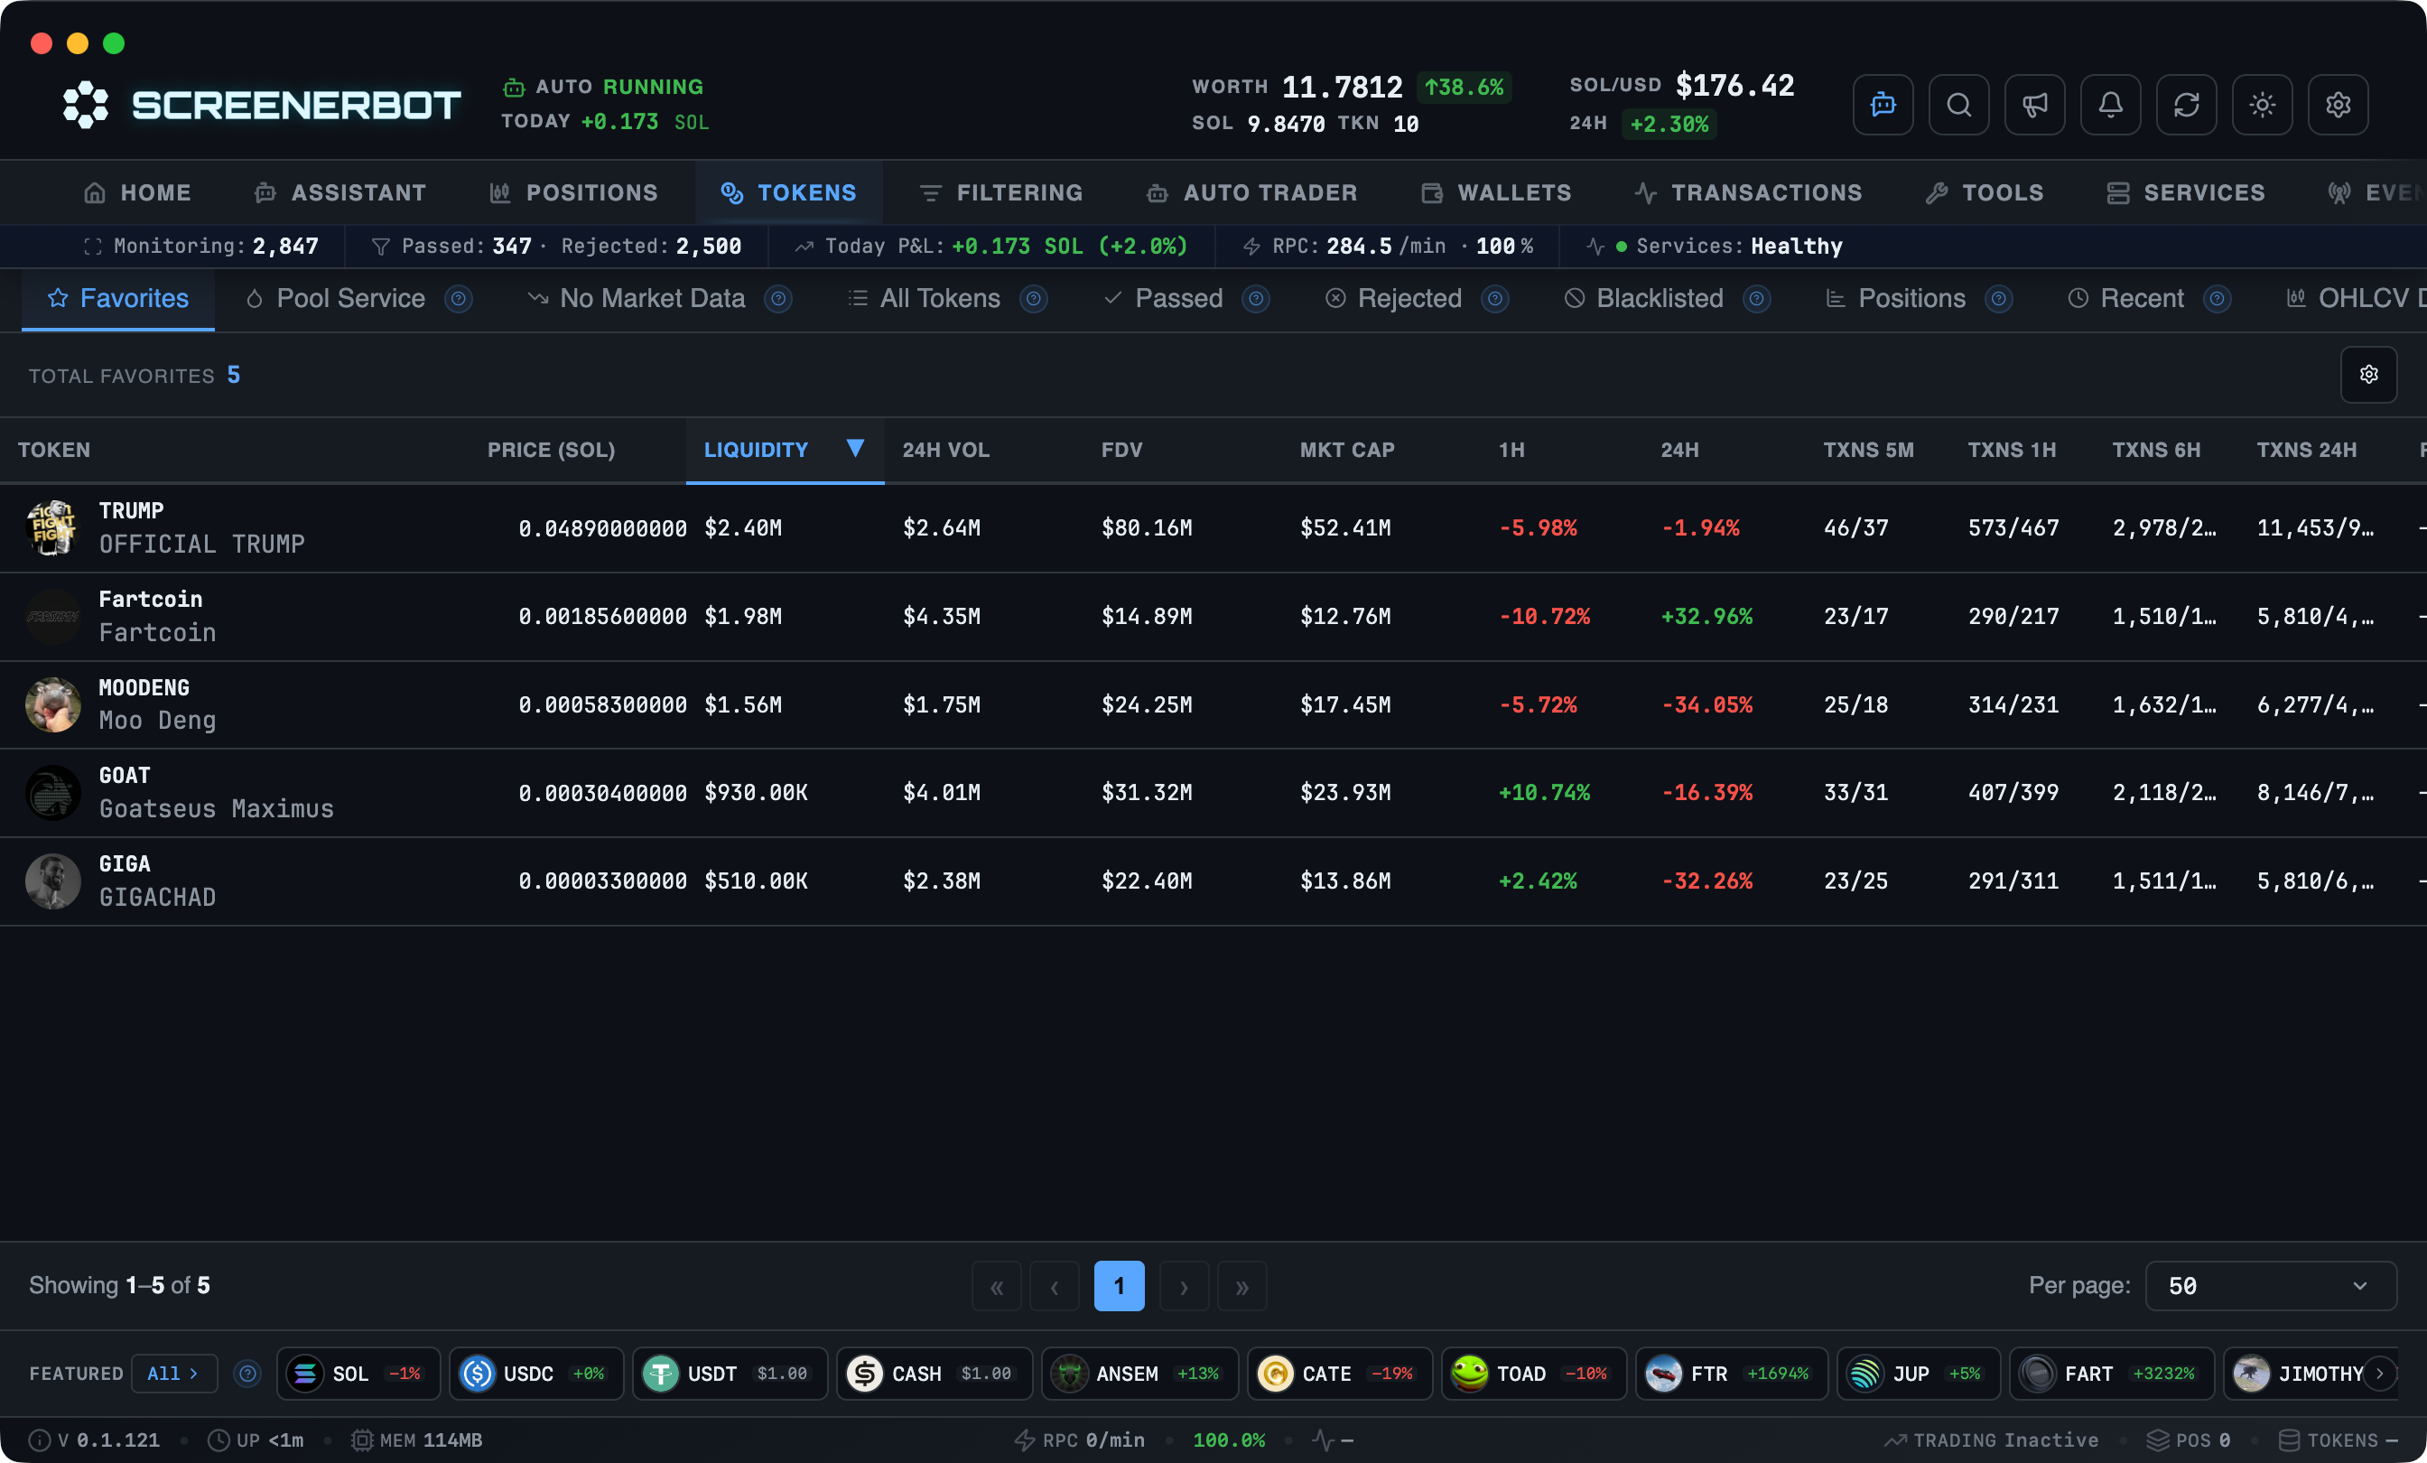Open the Tools tab
Screen dimensions: 2427x1463
(x=1984, y=192)
